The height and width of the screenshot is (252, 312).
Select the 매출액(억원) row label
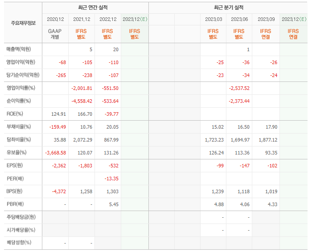click(x=19, y=49)
